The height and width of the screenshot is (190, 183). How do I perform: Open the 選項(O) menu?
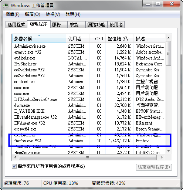(x=33, y=14)
